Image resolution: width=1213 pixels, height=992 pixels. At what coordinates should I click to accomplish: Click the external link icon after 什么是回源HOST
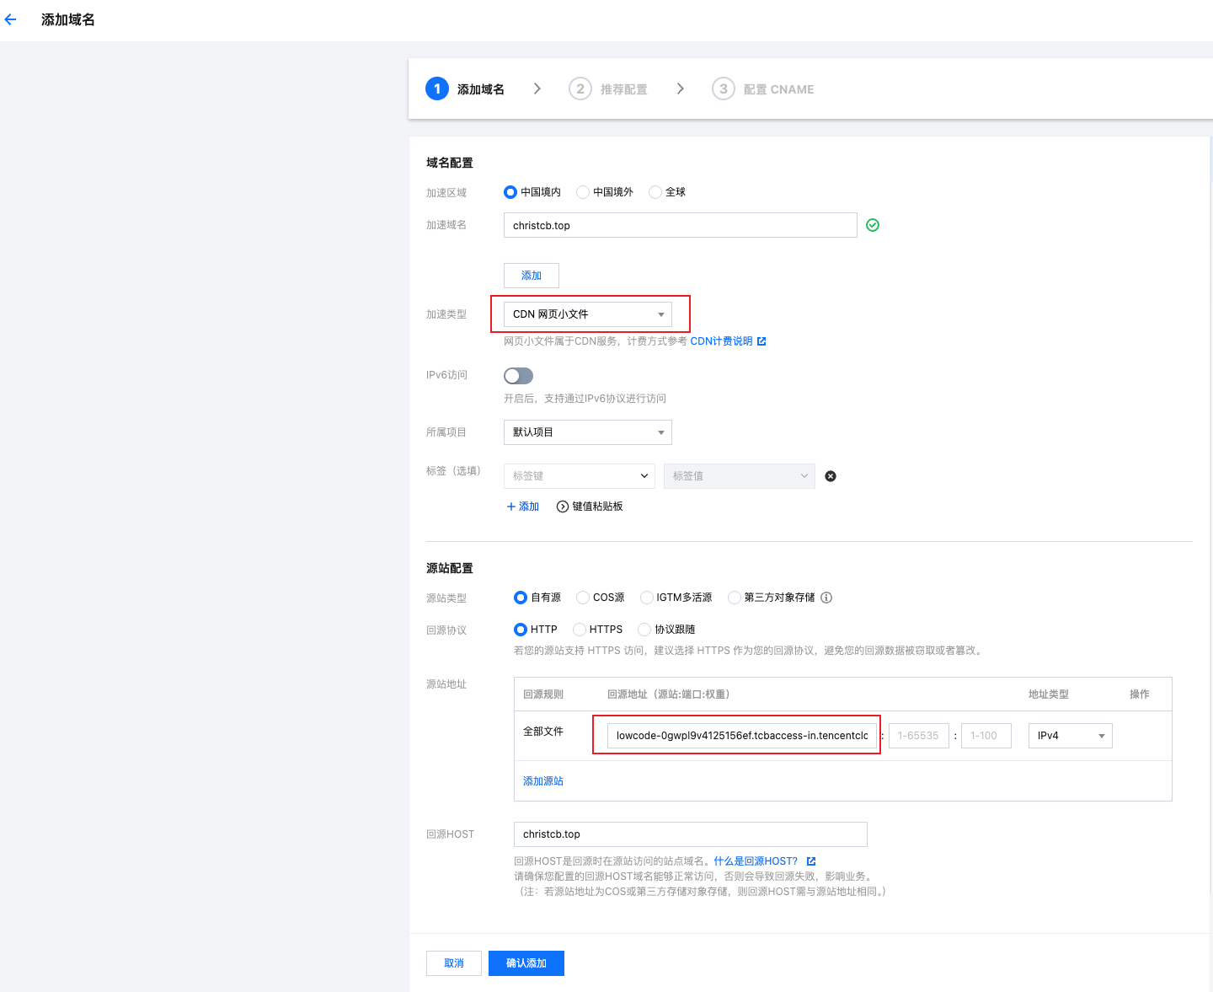tap(811, 861)
